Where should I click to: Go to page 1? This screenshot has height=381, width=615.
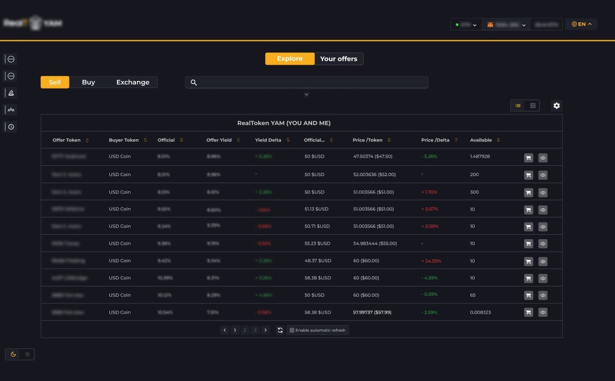235,330
